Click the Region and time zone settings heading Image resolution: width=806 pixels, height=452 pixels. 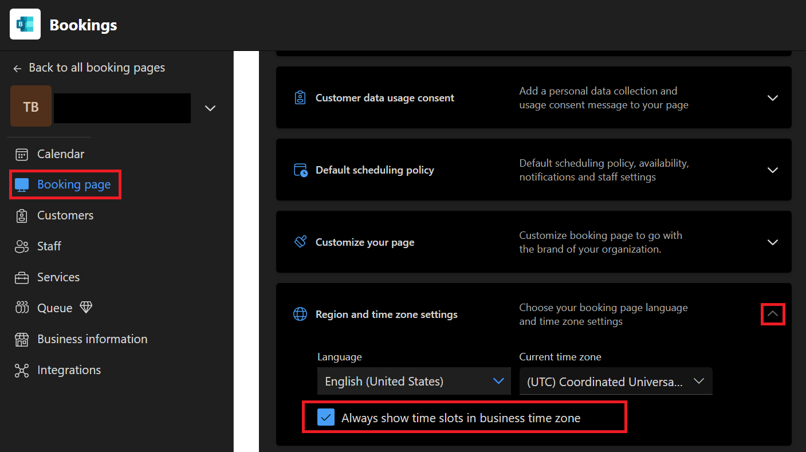387,315
